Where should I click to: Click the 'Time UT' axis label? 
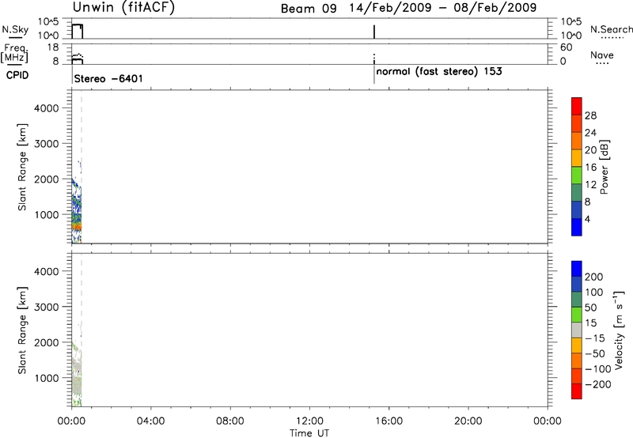(309, 433)
